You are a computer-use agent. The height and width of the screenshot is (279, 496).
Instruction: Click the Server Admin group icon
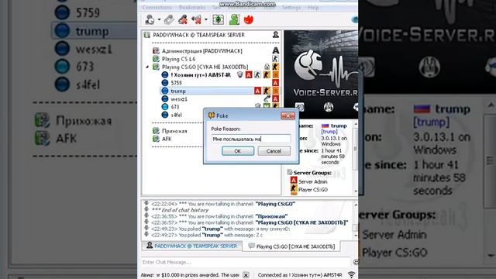pos(294,181)
